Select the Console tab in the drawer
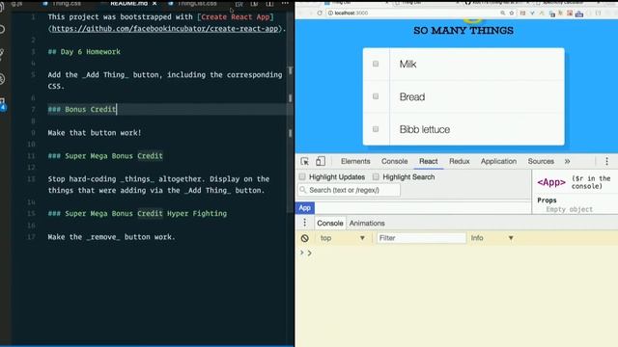618x347 pixels. (x=330, y=223)
